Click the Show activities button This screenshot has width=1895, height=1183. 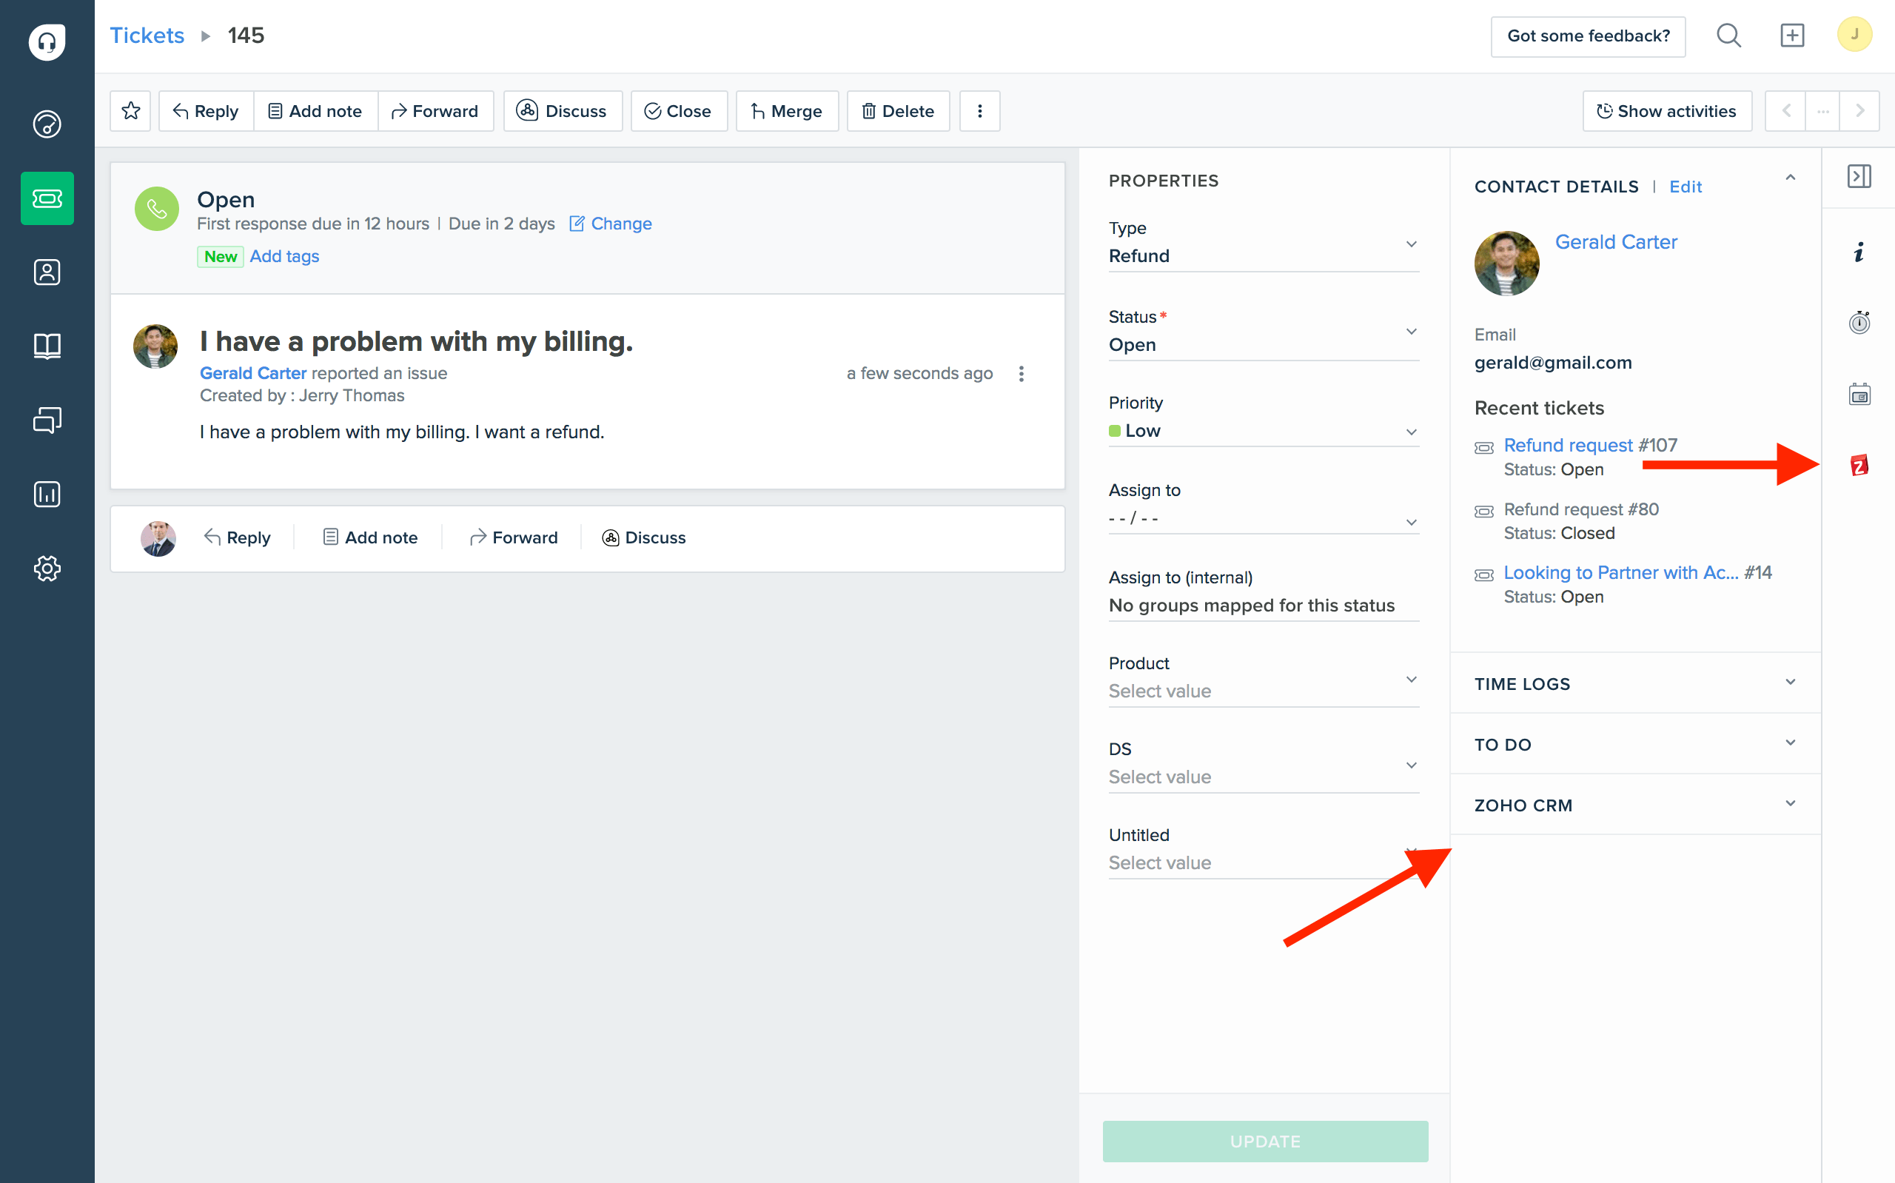coord(1666,111)
